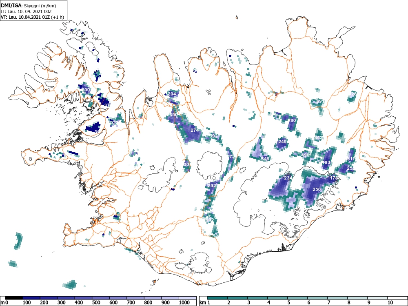Click the '902' visibility value on the map
408x306 pixels.
(209, 220)
